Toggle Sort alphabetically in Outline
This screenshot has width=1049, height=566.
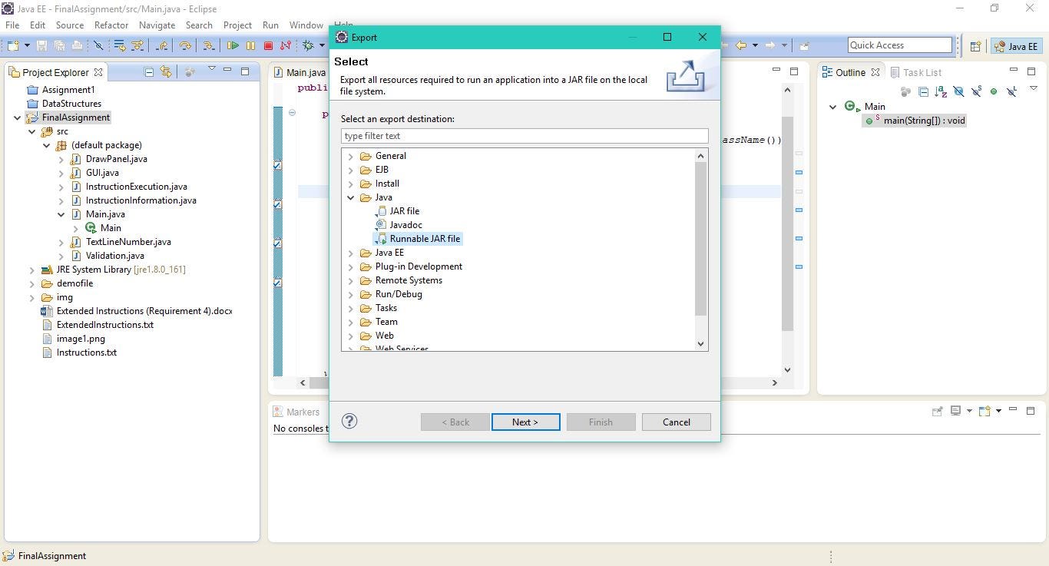[x=941, y=91]
